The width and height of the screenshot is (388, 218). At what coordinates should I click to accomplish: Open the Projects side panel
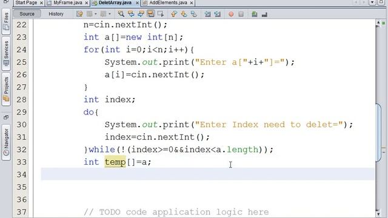click(x=6, y=89)
